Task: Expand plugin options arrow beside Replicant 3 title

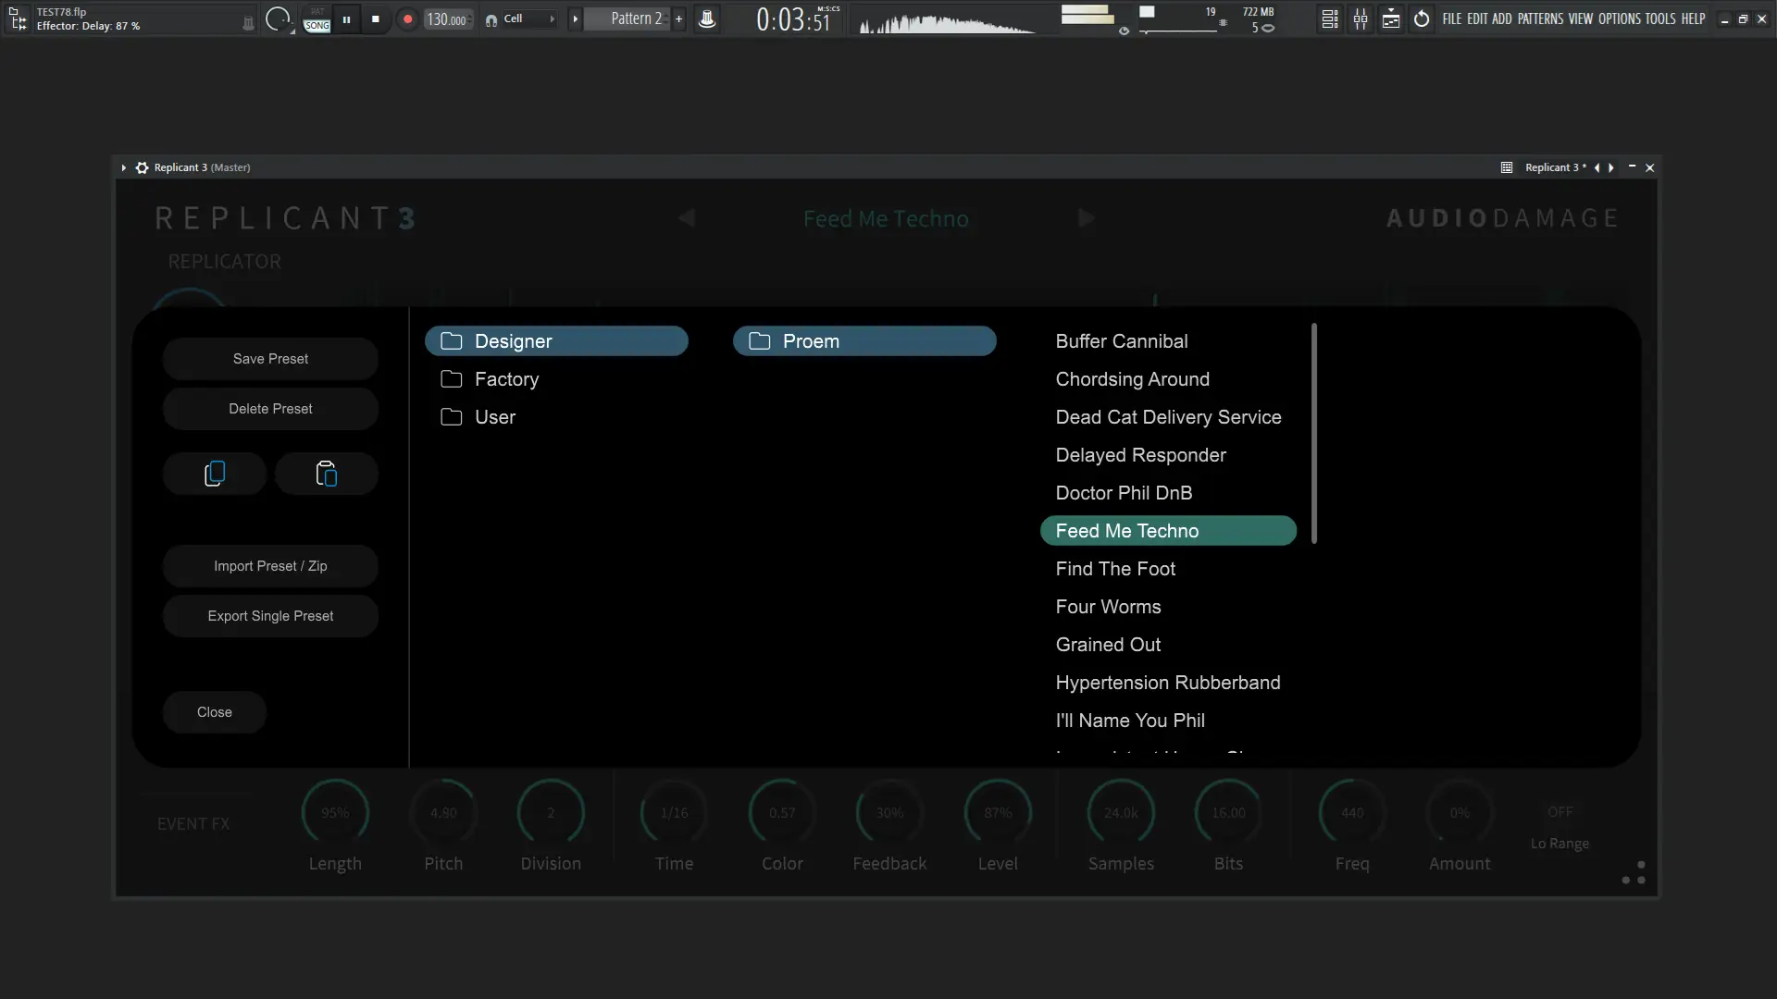Action: [x=123, y=167]
